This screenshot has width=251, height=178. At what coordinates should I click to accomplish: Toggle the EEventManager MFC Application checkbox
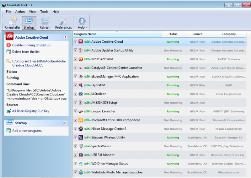pyautogui.click(x=75, y=76)
